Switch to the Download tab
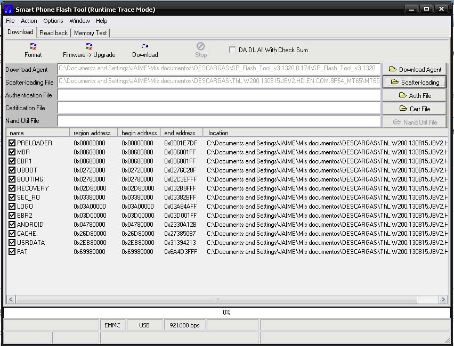The image size is (454, 346). 20,32
